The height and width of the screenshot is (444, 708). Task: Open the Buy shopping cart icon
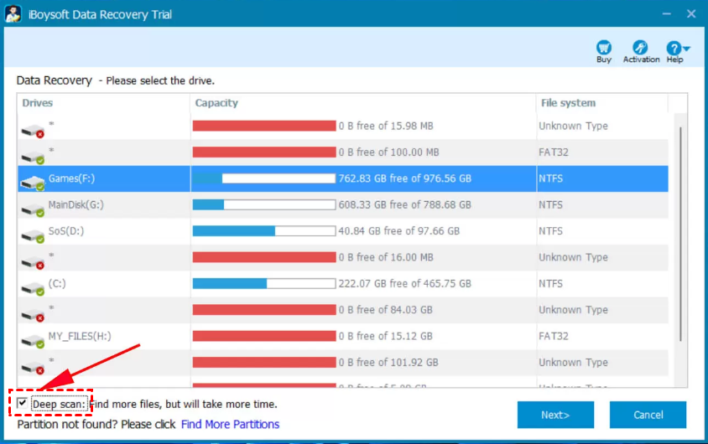pyautogui.click(x=604, y=47)
